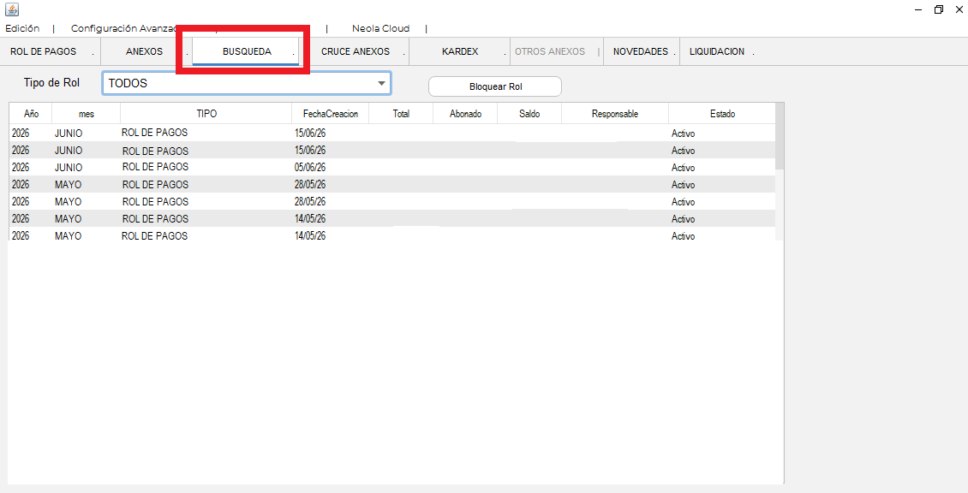This screenshot has width=968, height=493.
Task: Switch to the ANEXOS tab
Action: (x=146, y=51)
